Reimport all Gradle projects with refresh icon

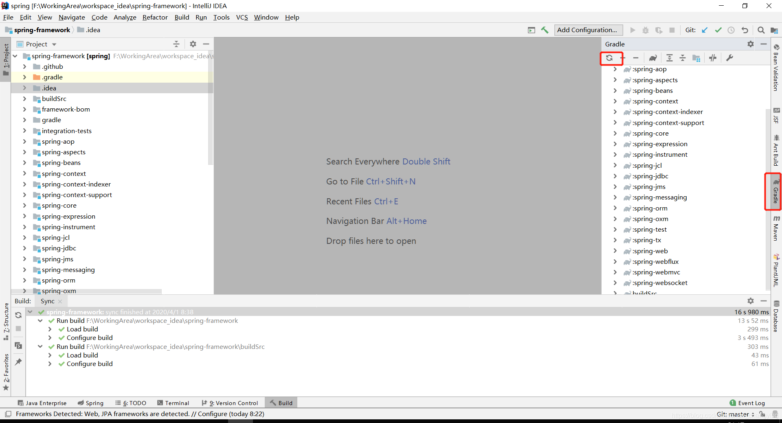(609, 58)
